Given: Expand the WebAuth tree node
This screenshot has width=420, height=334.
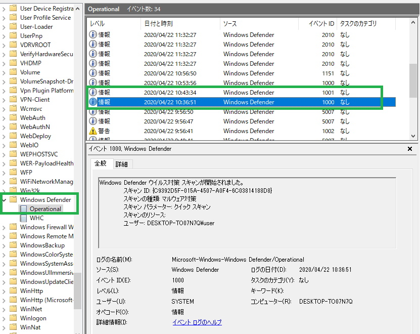Looking at the screenshot, I should [x=4, y=118].
